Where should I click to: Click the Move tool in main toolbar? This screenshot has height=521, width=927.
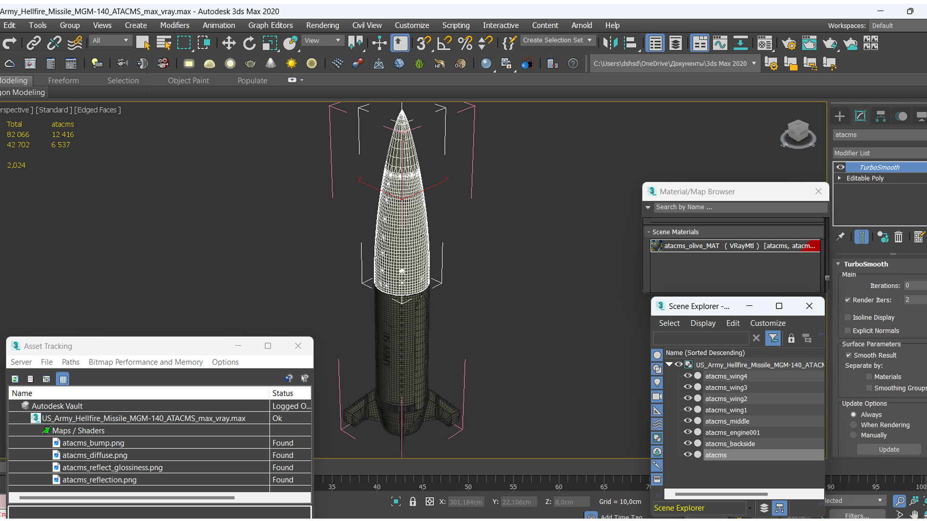click(x=228, y=42)
